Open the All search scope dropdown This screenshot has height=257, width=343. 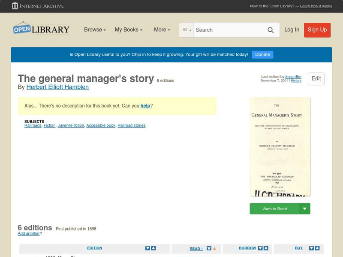click(187, 30)
